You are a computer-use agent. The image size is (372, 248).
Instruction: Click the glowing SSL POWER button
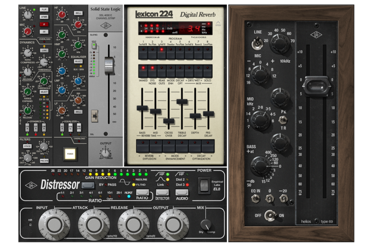click(x=70, y=153)
